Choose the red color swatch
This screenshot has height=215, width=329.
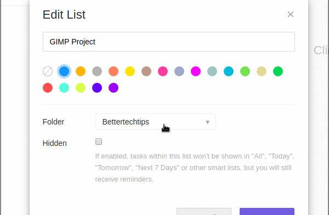click(48, 88)
